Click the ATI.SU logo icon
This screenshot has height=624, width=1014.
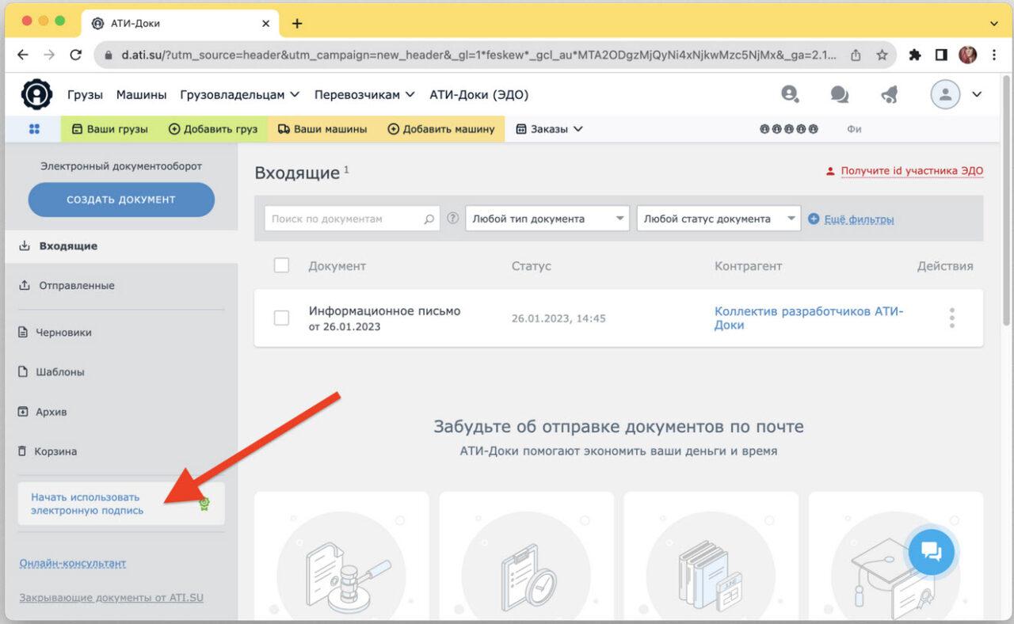click(x=36, y=94)
